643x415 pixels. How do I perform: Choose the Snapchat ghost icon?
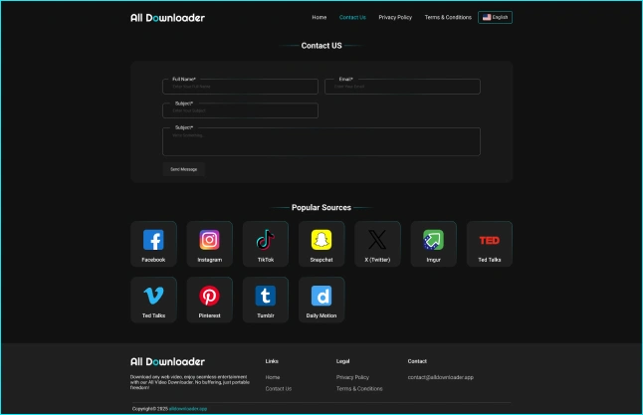pyautogui.click(x=321, y=241)
